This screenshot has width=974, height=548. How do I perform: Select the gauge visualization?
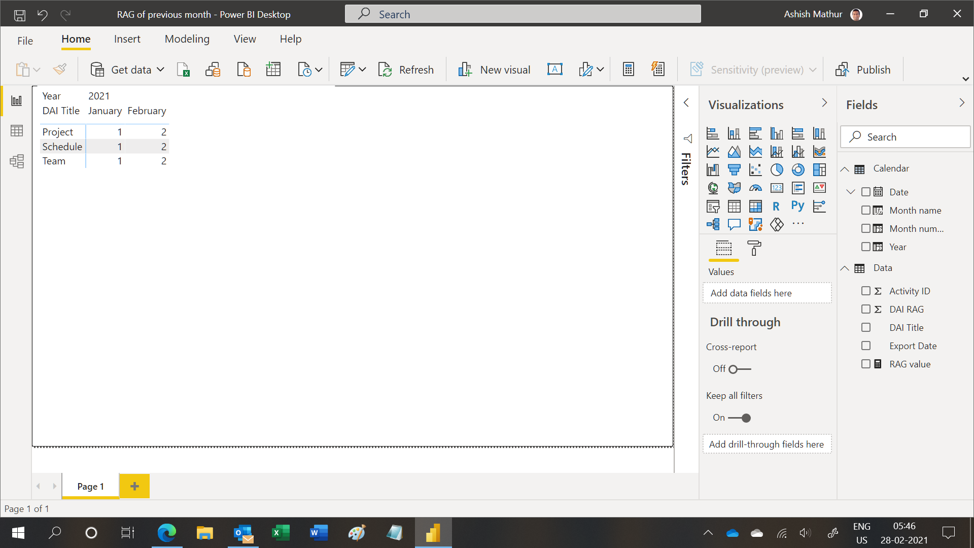pos(755,188)
